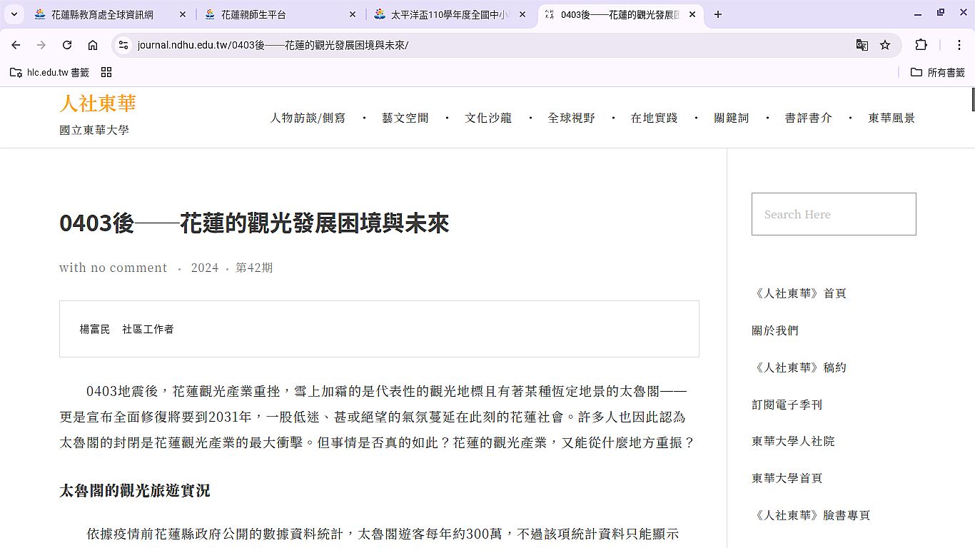Screen dimensions: 975x548
Task: Open a new browser tab
Action: [x=718, y=14]
